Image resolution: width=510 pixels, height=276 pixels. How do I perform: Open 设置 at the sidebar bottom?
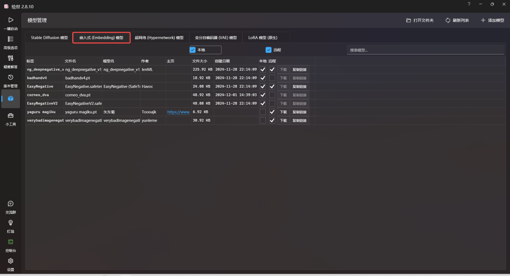pyautogui.click(x=10, y=261)
